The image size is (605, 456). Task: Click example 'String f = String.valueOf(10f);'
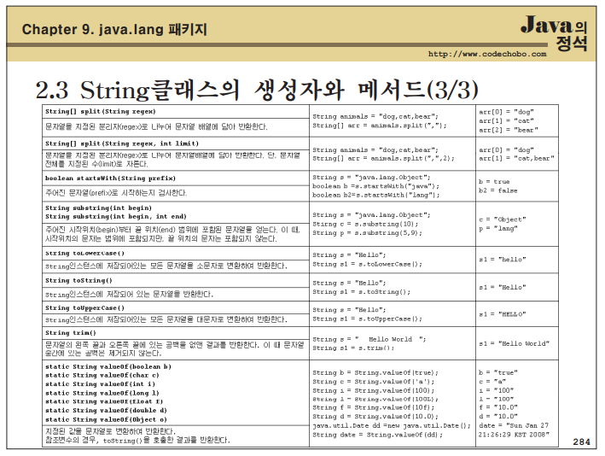click(x=374, y=407)
